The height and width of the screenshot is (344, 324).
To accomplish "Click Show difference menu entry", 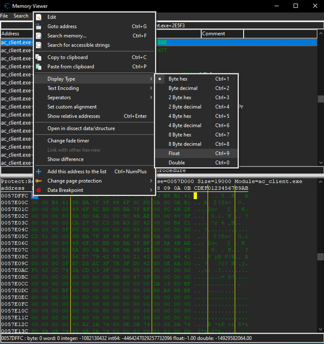I will click(x=65, y=159).
